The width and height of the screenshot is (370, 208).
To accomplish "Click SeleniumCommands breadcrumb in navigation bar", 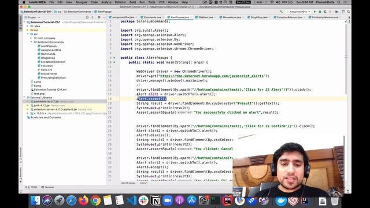I will [77, 12].
